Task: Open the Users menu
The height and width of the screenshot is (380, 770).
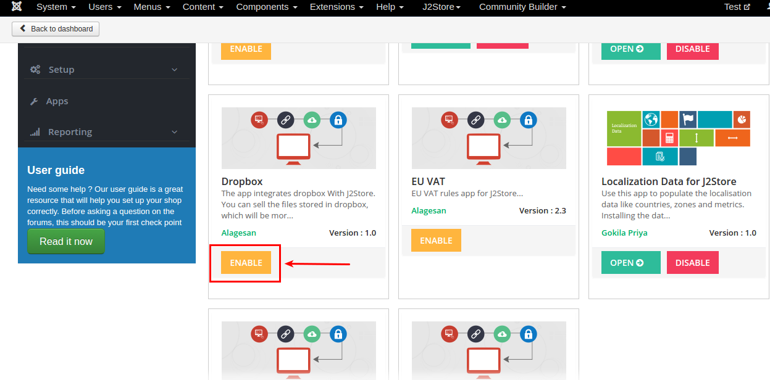Action: (105, 7)
